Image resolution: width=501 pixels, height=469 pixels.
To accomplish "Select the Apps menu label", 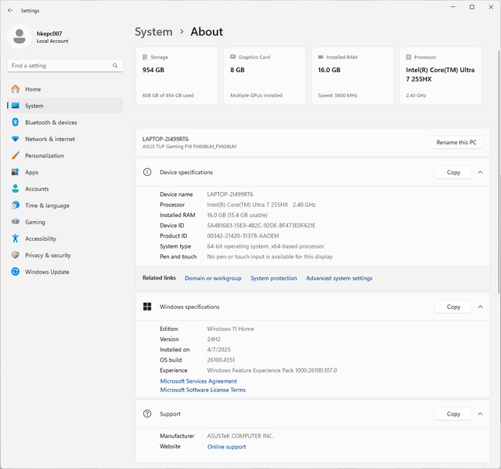I will pos(31,173).
